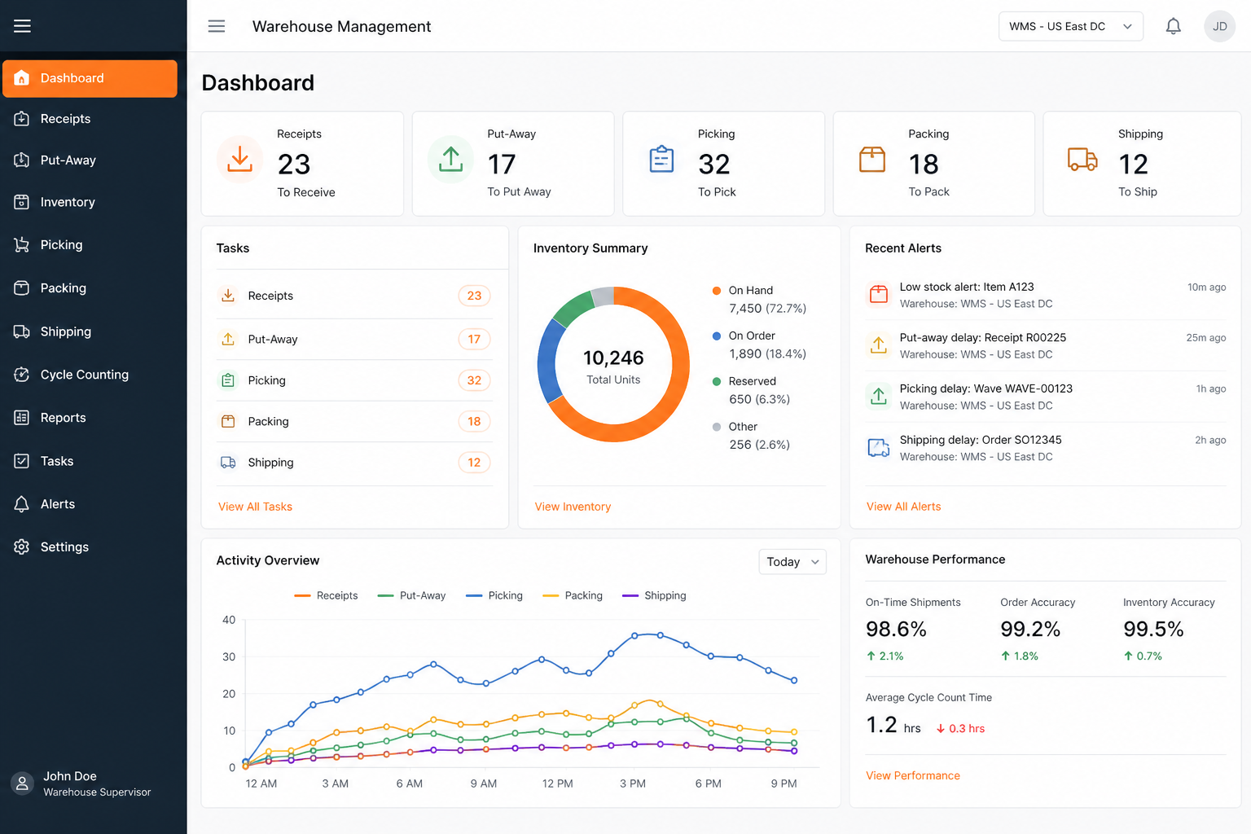This screenshot has width=1251, height=834.
Task: Click the Other gray legend dot
Action: (717, 427)
